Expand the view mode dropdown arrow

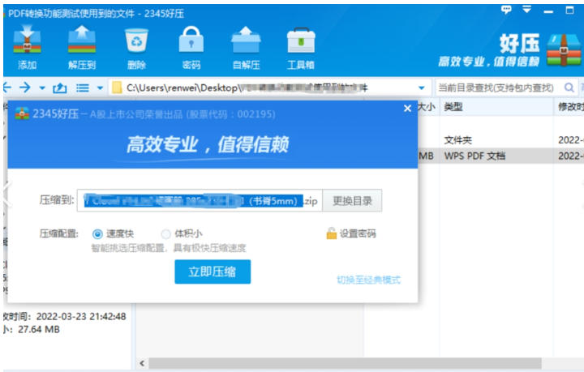[100, 88]
